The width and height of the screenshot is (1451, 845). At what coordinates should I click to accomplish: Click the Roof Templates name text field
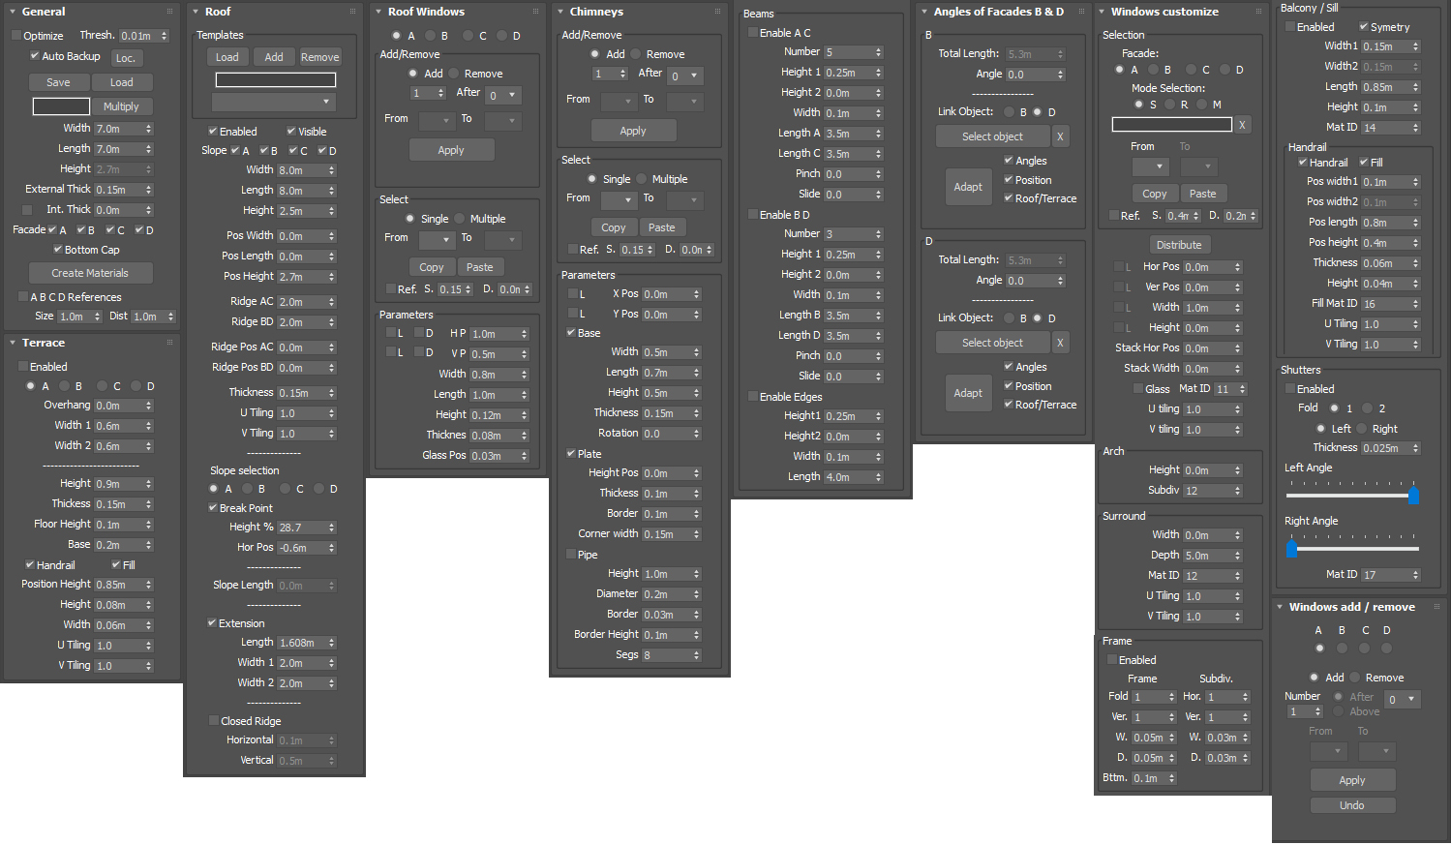276,79
